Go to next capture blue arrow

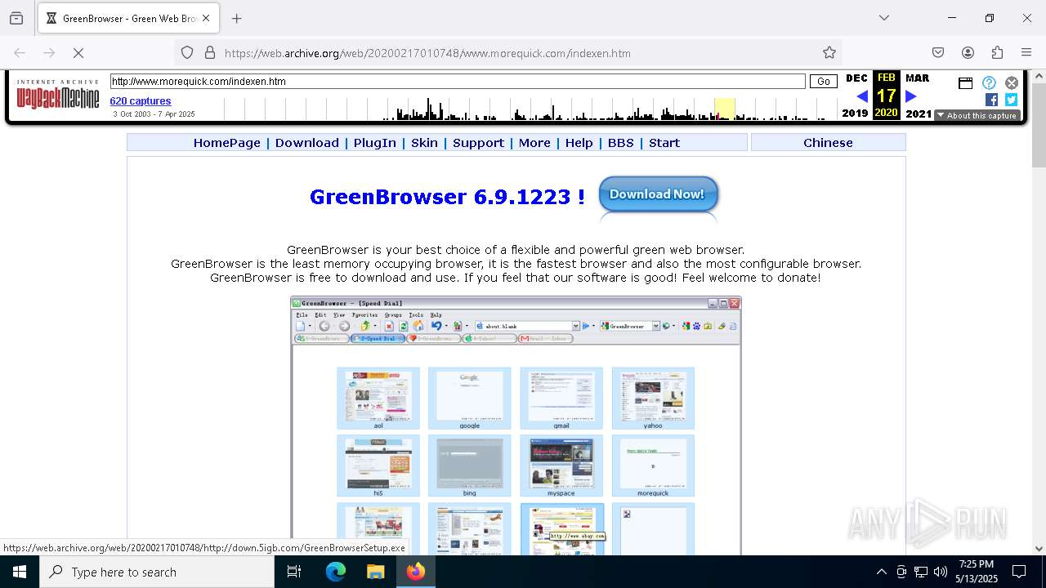[x=911, y=96]
